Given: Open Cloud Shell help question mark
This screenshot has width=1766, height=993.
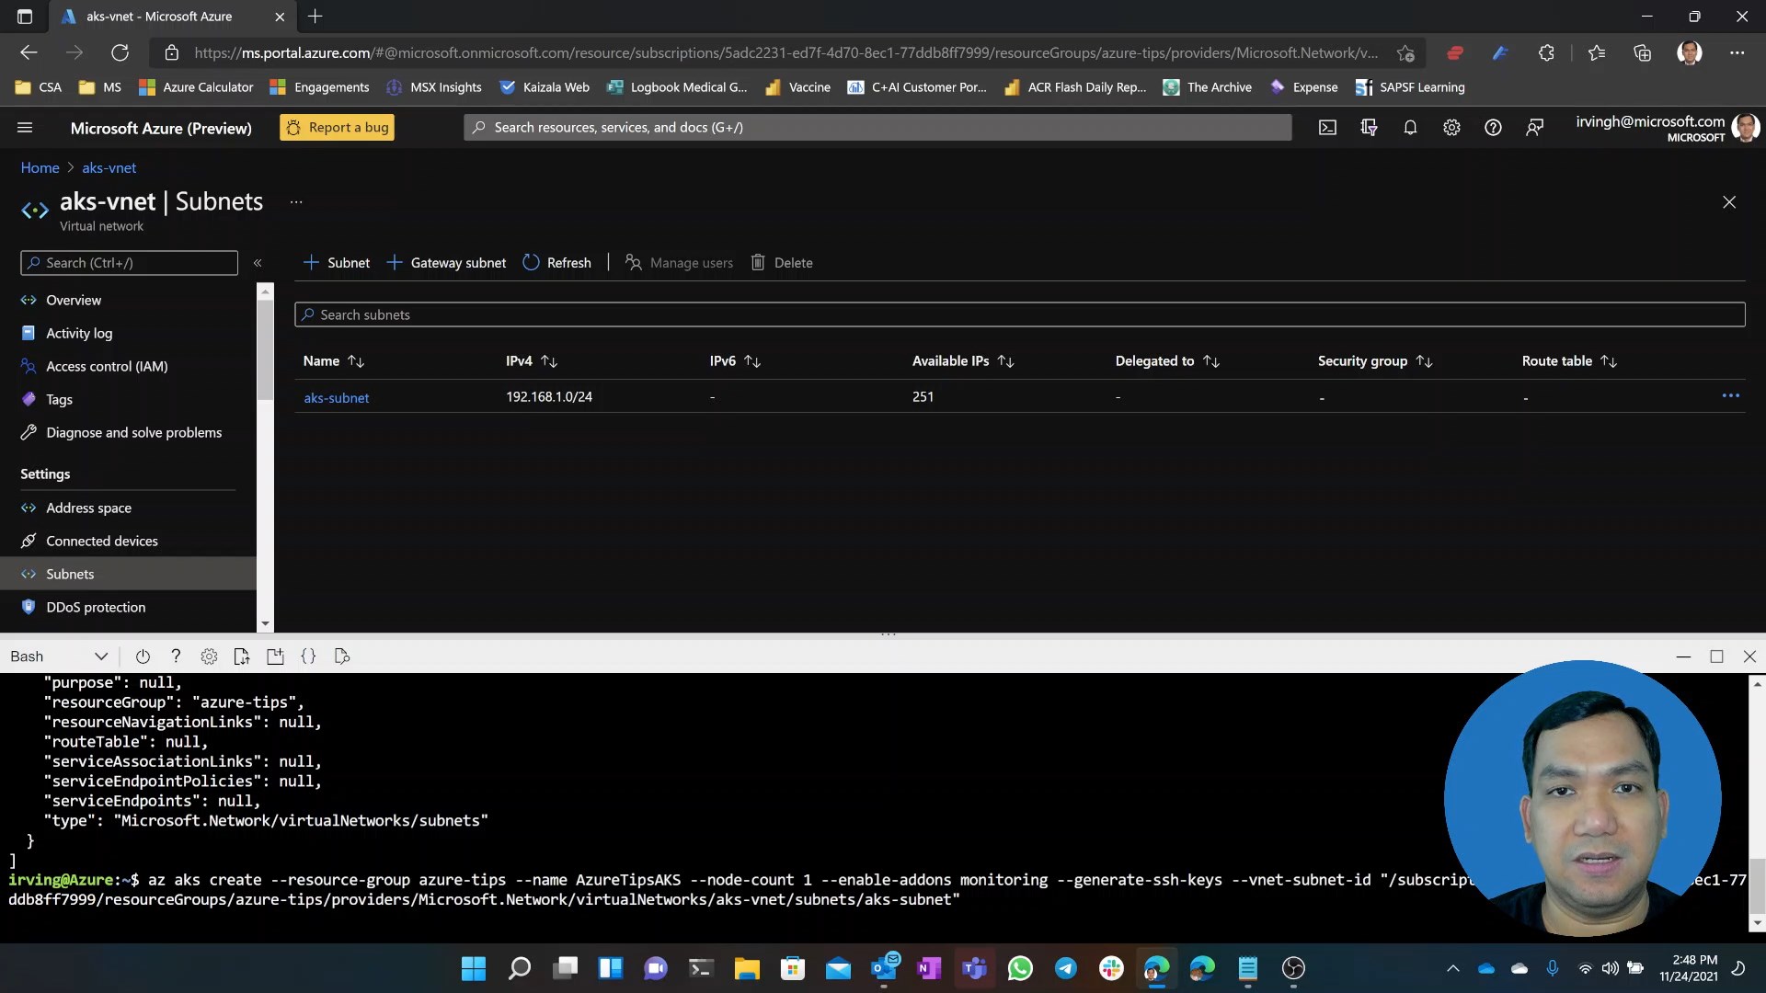Looking at the screenshot, I should click(x=176, y=656).
